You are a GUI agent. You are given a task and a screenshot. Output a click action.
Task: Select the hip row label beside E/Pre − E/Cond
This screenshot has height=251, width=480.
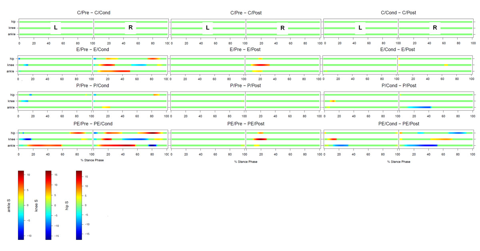[x=12, y=59]
